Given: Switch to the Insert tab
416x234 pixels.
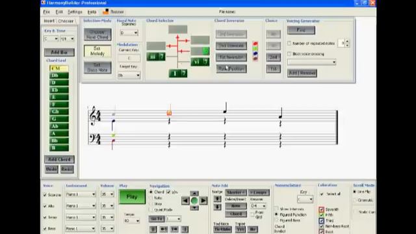Looking at the screenshot, I should click(49, 21).
